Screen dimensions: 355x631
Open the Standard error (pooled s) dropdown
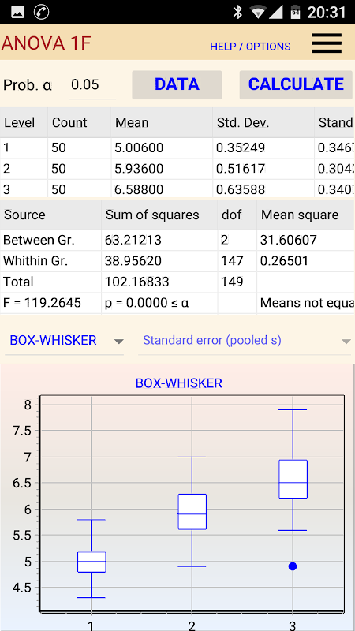coord(245,341)
